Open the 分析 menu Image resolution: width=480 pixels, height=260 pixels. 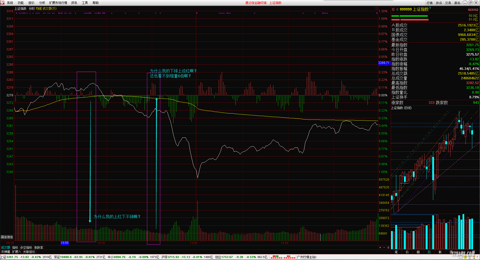point(42,3)
